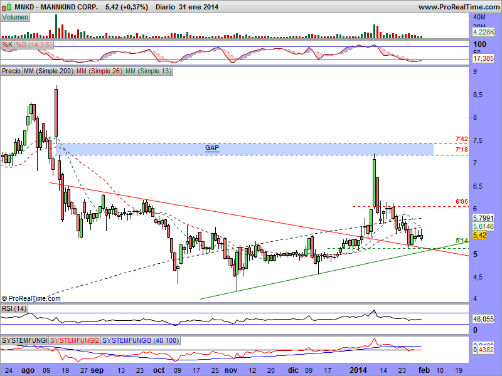Click the sep month on the time axis
The width and height of the screenshot is (502, 376).
97,370
